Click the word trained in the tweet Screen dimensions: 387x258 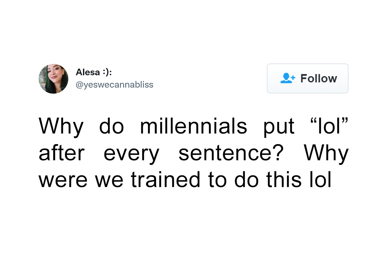click(165, 180)
